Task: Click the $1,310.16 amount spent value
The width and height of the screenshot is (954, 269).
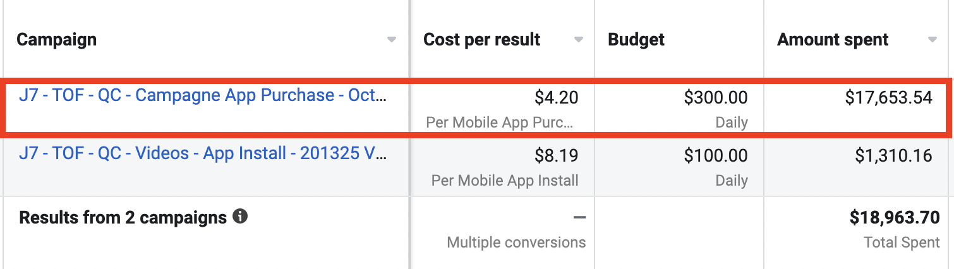Action: coord(893,155)
